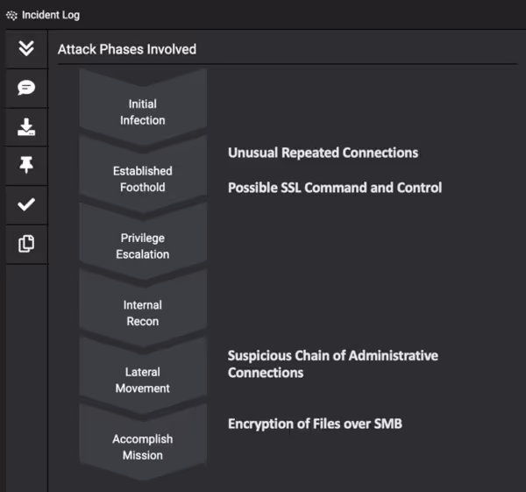The width and height of the screenshot is (526, 492).
Task: Select the Lateral Movement phase
Action: tap(143, 380)
